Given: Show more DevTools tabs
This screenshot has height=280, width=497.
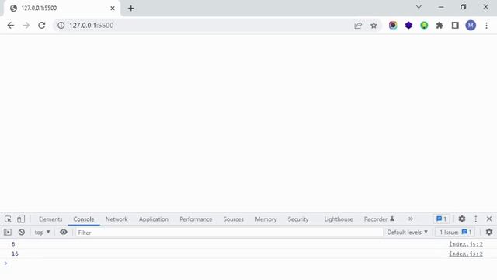Looking at the screenshot, I should pos(411,219).
